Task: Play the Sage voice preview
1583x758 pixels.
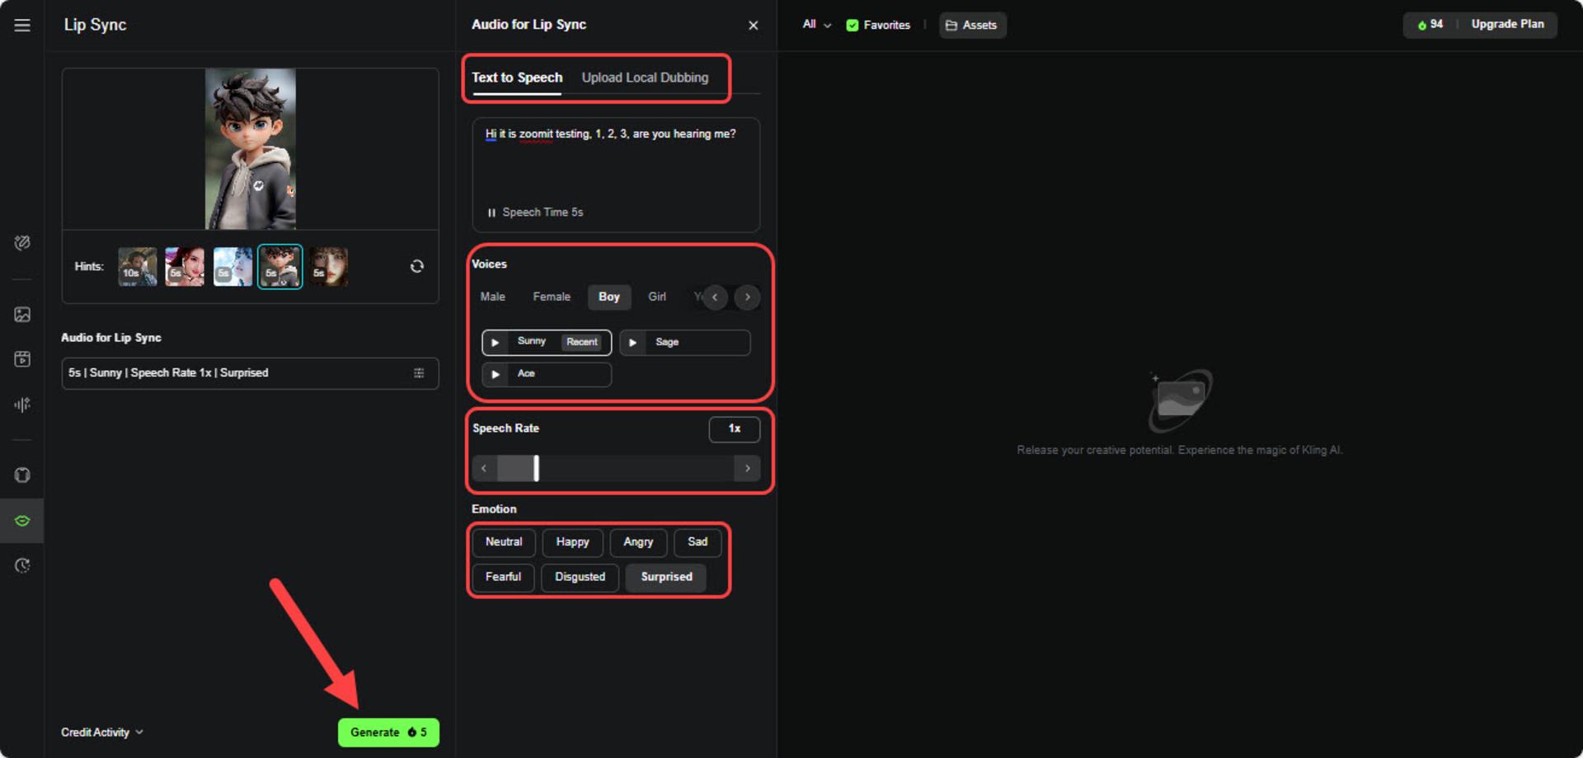Action: click(632, 343)
